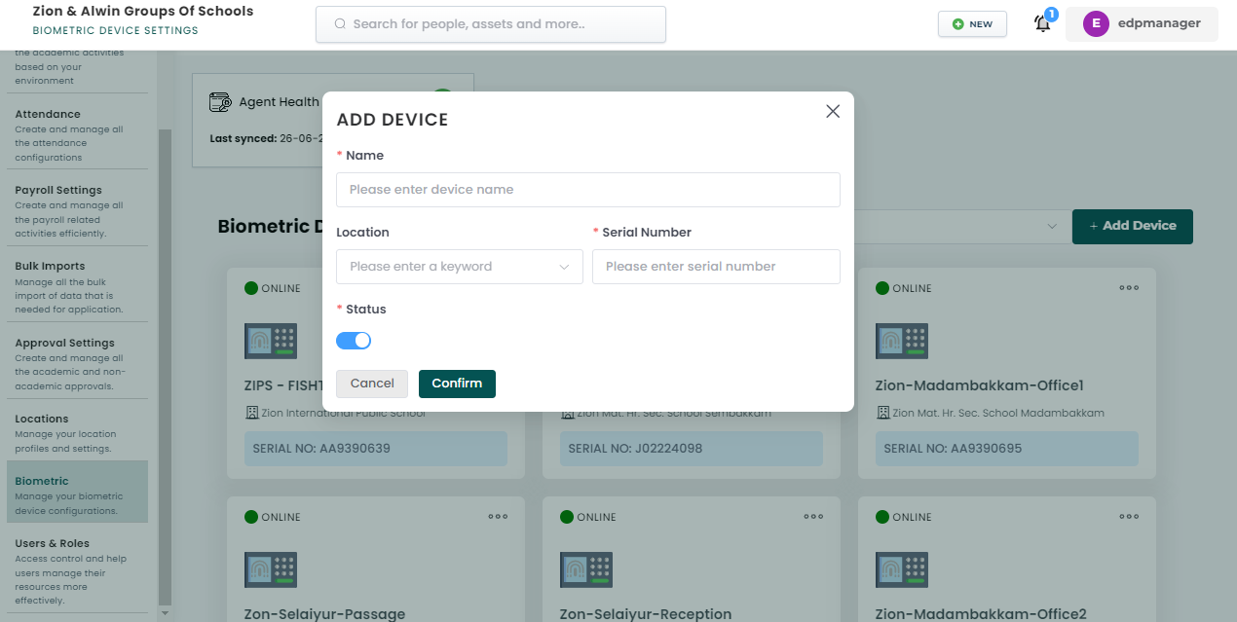Screen dimensions: 1237x622
Task: Click the + Add Device button
Action: (x=1133, y=226)
